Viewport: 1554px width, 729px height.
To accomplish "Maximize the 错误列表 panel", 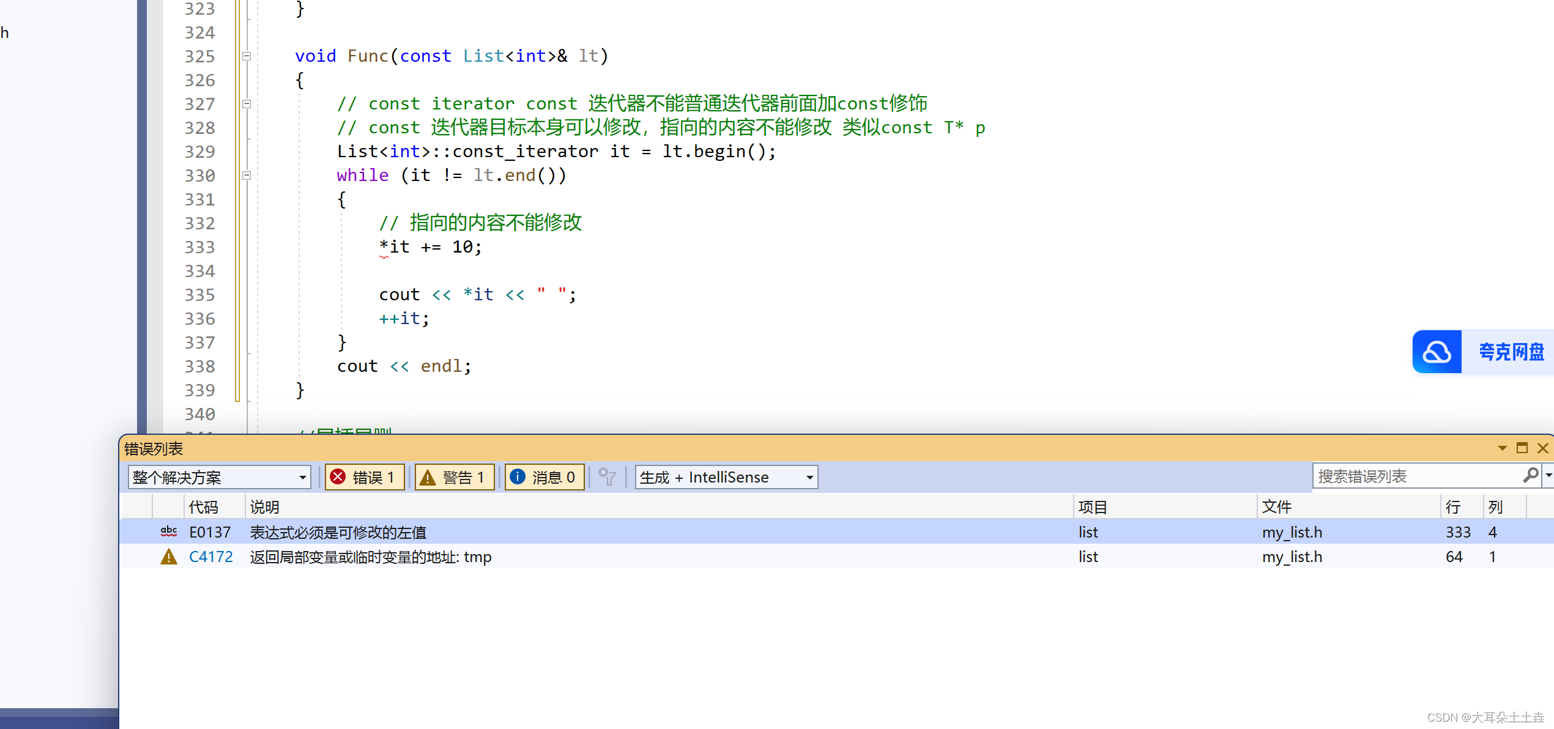I will [x=1522, y=448].
